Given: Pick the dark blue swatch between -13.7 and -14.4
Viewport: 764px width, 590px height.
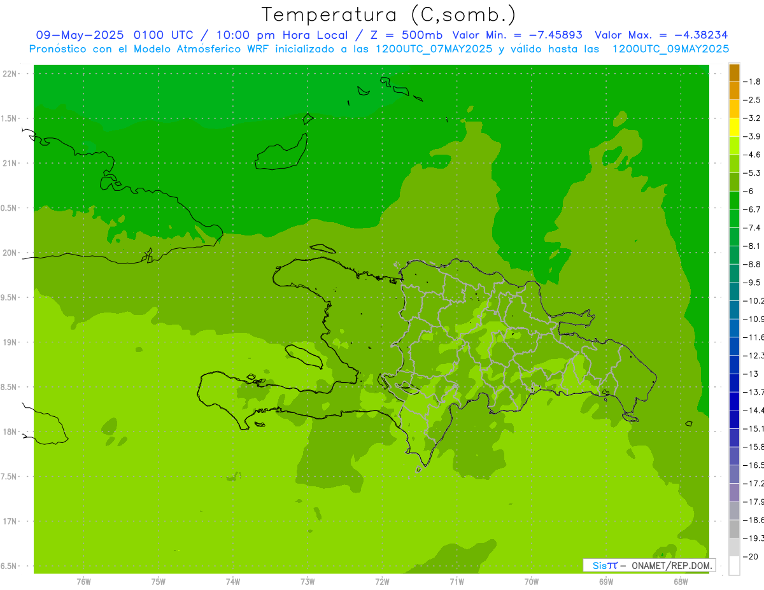Looking at the screenshot, I should [734, 401].
